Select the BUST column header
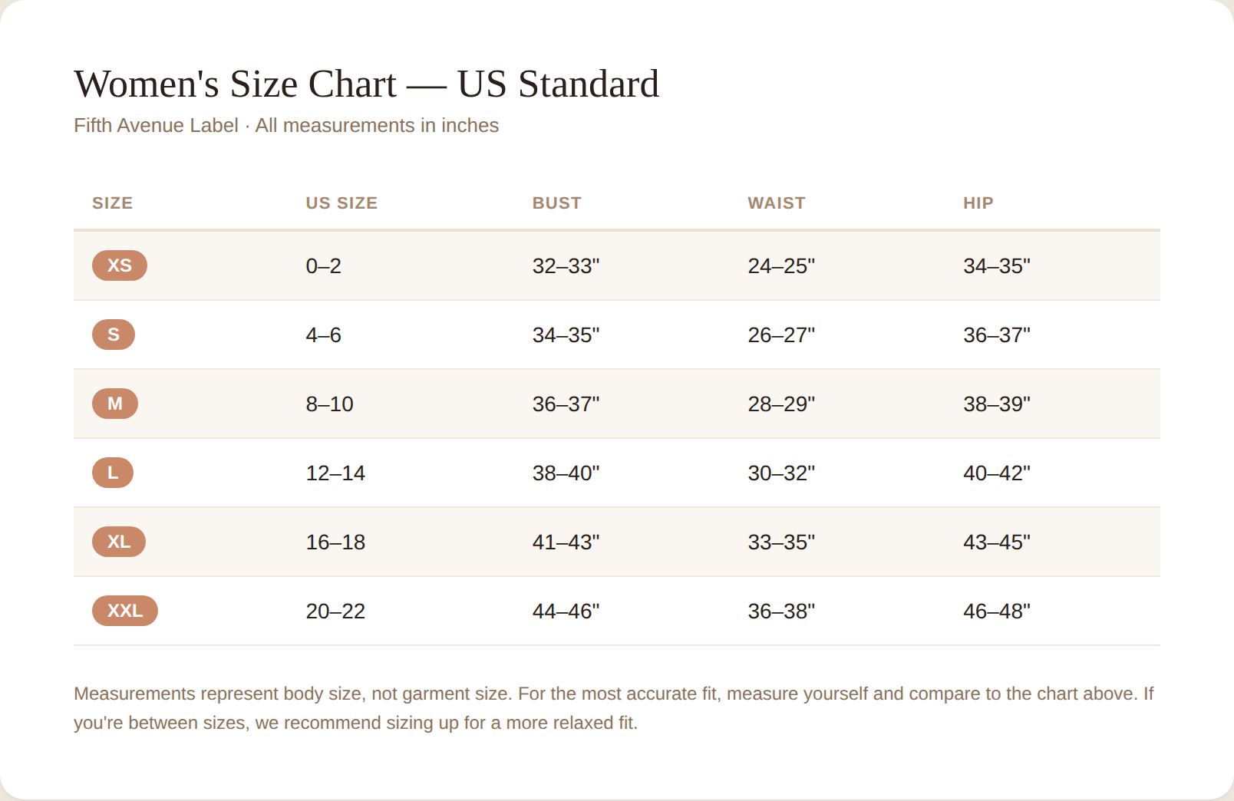Viewport: 1234px width, 801px height. pos(557,203)
